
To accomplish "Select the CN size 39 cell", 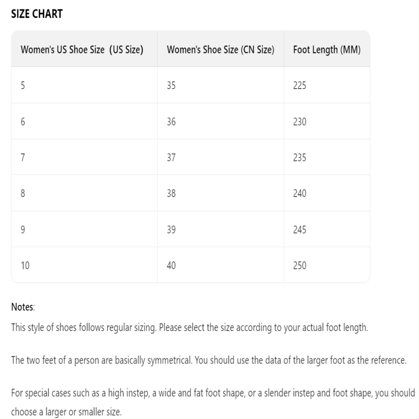I will tap(171, 230).
